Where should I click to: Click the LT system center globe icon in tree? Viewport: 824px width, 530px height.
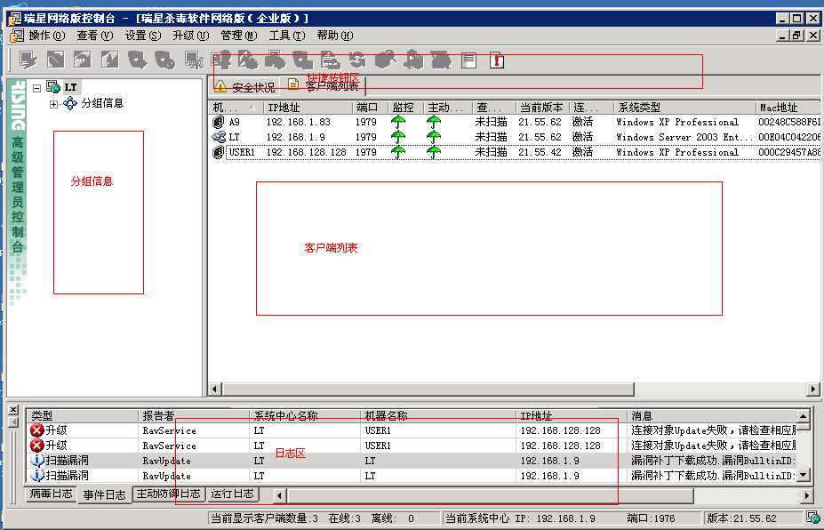53,87
